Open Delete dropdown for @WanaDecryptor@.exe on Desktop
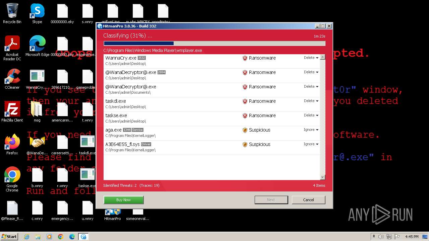Image resolution: width=429 pixels, height=241 pixels. (311, 72)
